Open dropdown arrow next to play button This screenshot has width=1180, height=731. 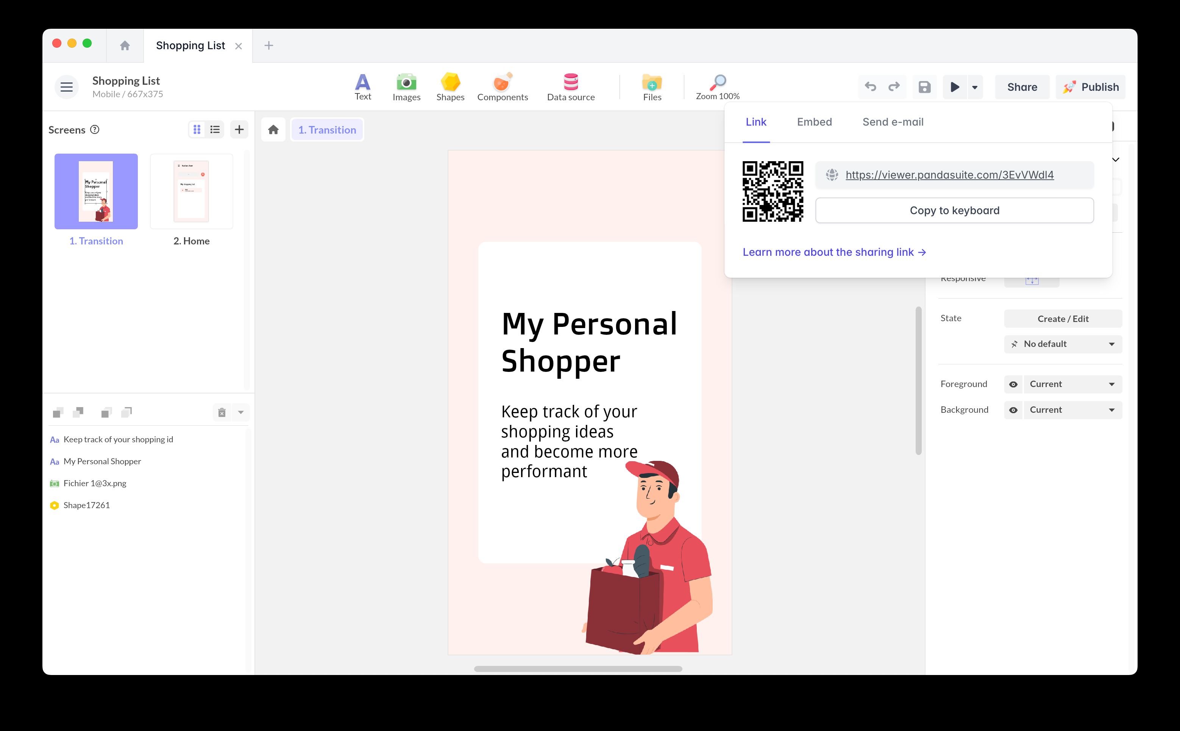coord(975,87)
